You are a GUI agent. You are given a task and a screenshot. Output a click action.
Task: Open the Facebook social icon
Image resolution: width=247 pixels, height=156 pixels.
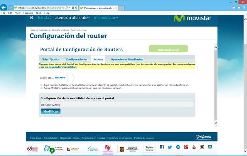(162, 147)
